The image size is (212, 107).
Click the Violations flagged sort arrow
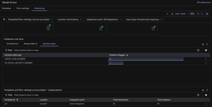coord(127,55)
